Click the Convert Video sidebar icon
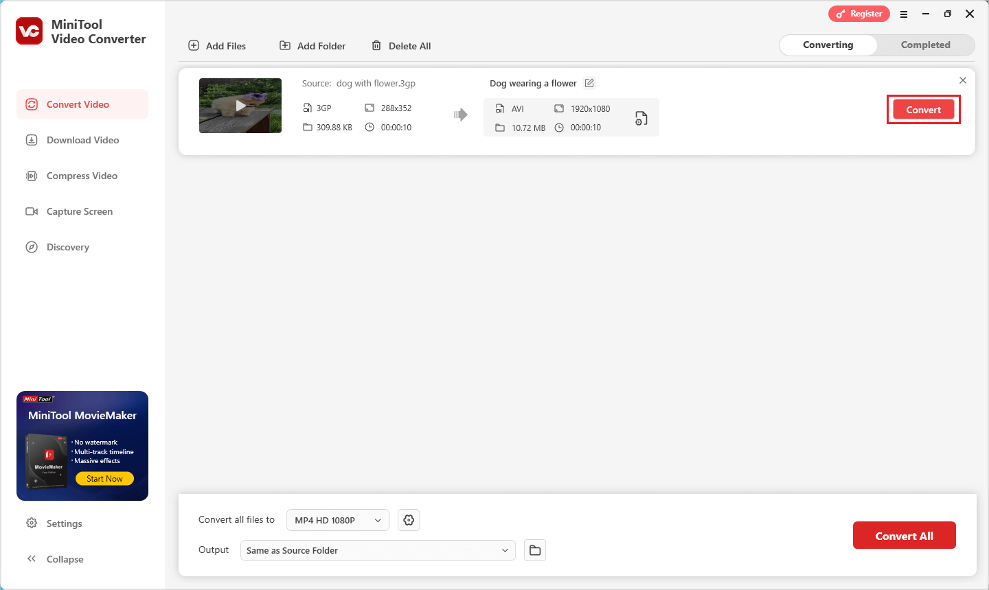989x590 pixels. pyautogui.click(x=32, y=104)
